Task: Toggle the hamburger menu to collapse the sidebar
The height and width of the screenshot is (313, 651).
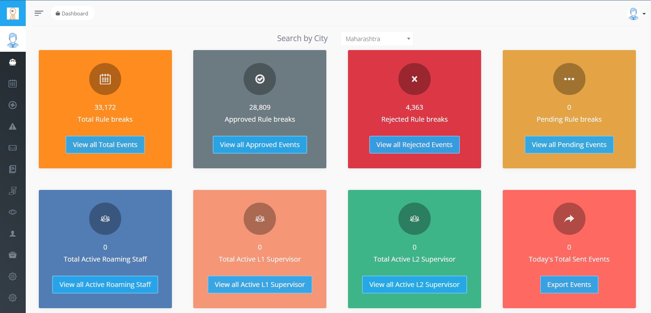Action: point(39,13)
